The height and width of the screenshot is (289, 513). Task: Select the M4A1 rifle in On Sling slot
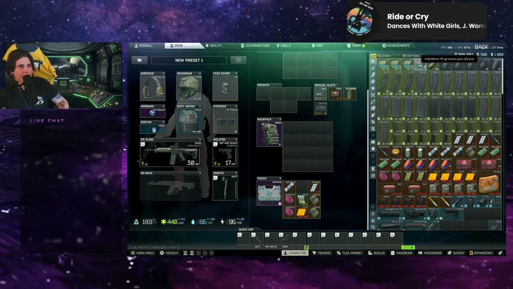click(x=170, y=154)
